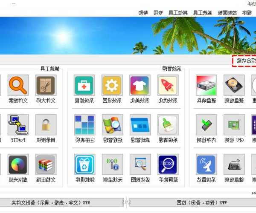Open the 控制面板 menu
Image resolution: width=256 pixels, height=213 pixels.
point(218,12)
